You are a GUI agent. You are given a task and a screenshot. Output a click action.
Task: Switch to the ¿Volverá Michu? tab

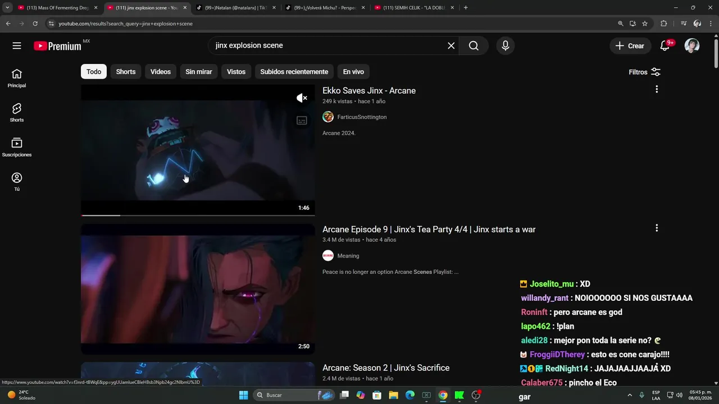pos(325,8)
